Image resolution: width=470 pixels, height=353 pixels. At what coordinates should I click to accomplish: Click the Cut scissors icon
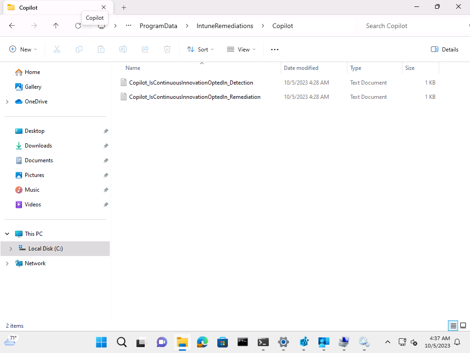57,49
